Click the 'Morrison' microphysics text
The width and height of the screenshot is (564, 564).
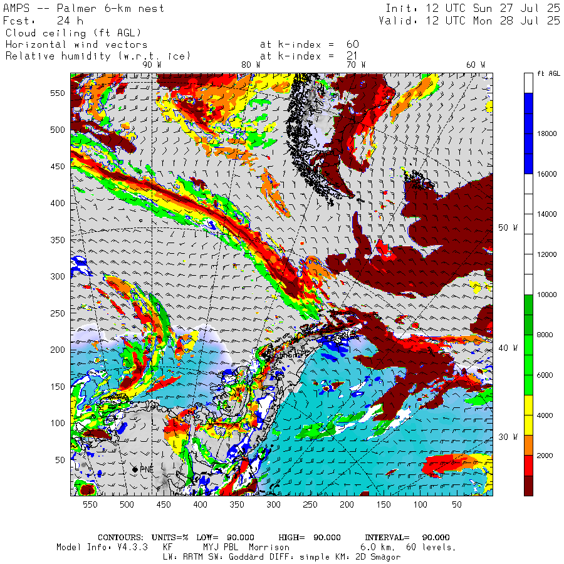[x=269, y=547]
